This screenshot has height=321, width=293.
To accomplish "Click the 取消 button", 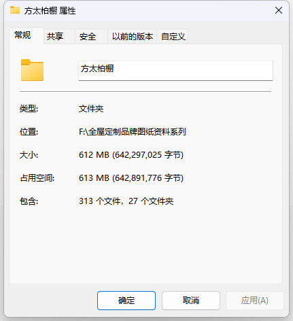I will pos(191,301).
